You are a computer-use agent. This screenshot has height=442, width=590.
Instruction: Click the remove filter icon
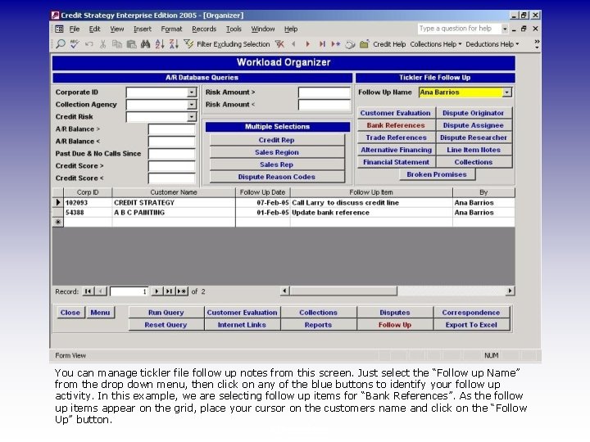[279, 44]
